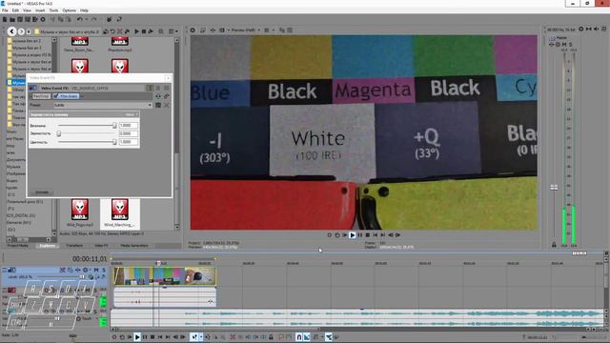Solo the video track with S button

(x=104, y=270)
